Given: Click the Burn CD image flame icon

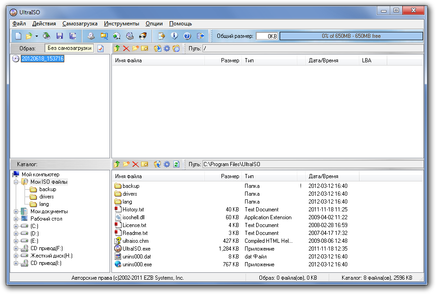Looking at the screenshot, I should point(143,36).
